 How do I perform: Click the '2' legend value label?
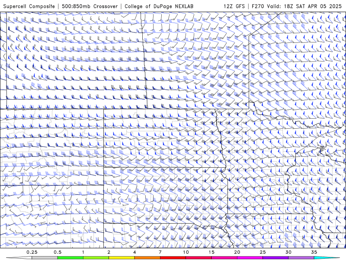(x=109, y=252)
